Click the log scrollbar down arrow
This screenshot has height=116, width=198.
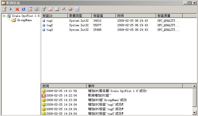tap(195, 113)
